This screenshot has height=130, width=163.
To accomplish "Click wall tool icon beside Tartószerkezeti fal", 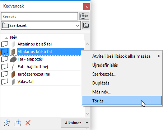I will point(5,74).
